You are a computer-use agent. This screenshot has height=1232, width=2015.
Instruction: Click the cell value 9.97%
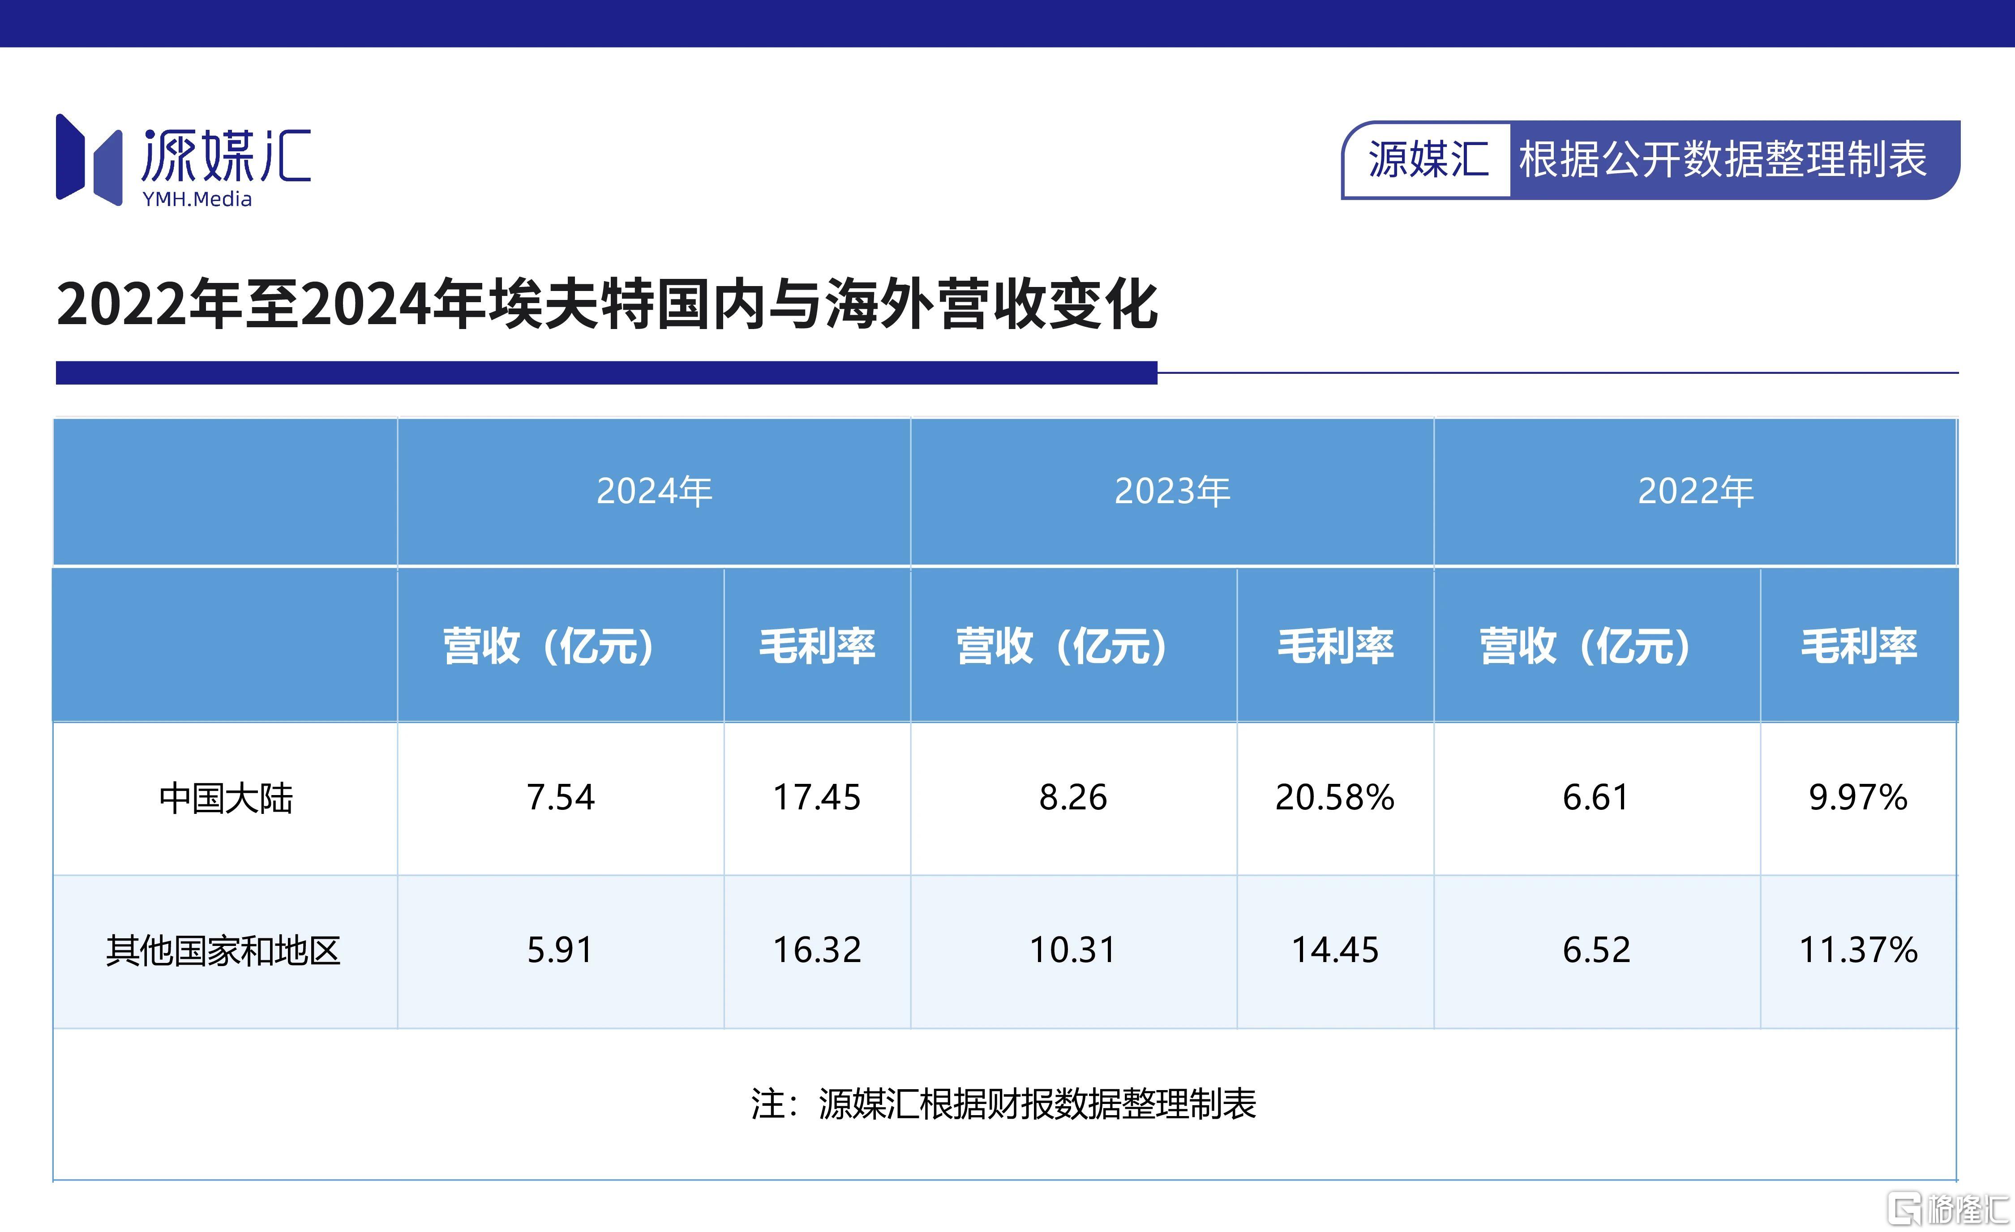pyautogui.click(x=1858, y=797)
